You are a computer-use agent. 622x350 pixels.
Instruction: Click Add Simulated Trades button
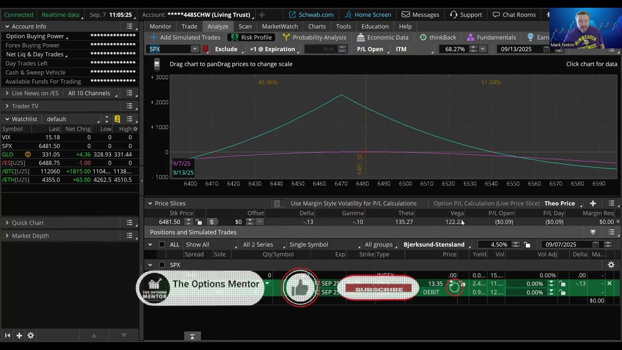[x=185, y=37]
